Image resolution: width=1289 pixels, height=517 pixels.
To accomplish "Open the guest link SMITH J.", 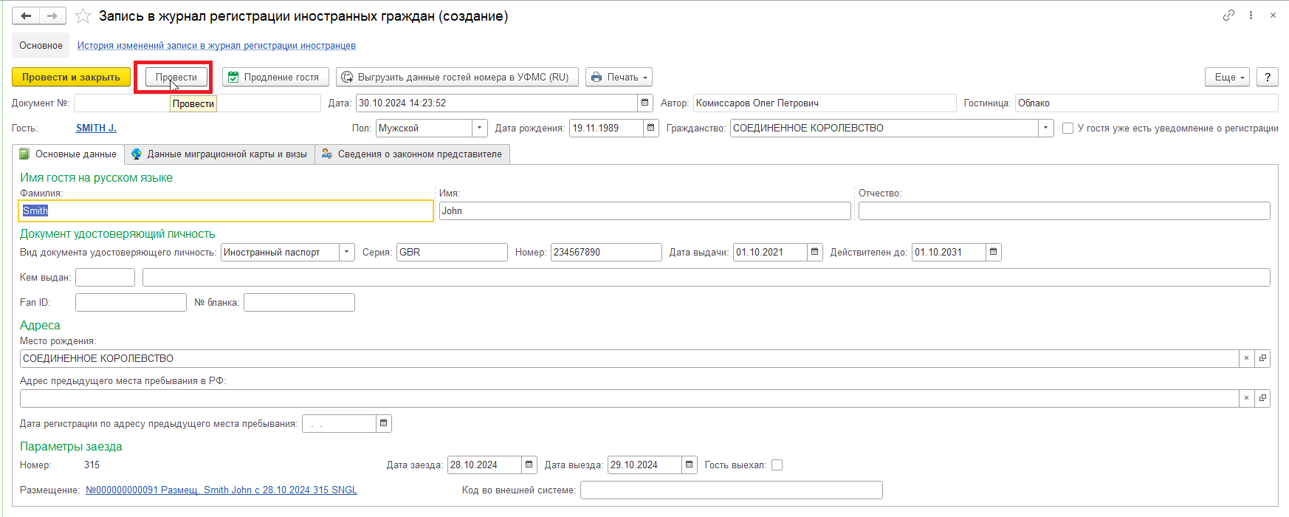I will click(x=96, y=128).
